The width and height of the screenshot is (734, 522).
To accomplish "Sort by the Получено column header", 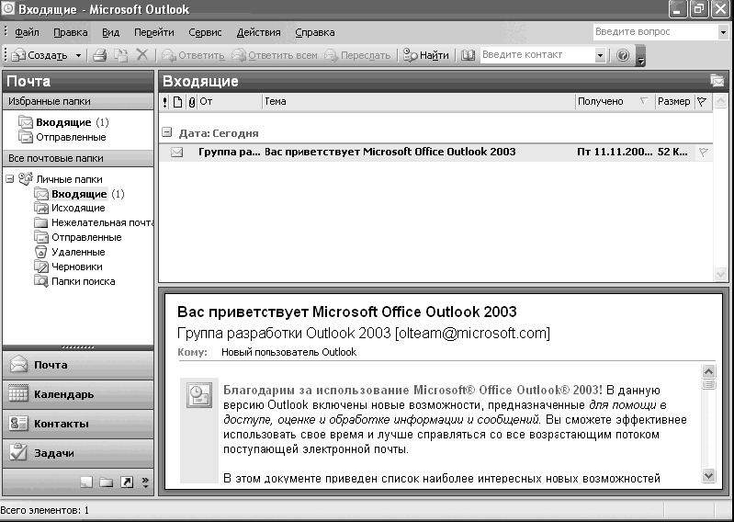I will [615, 102].
